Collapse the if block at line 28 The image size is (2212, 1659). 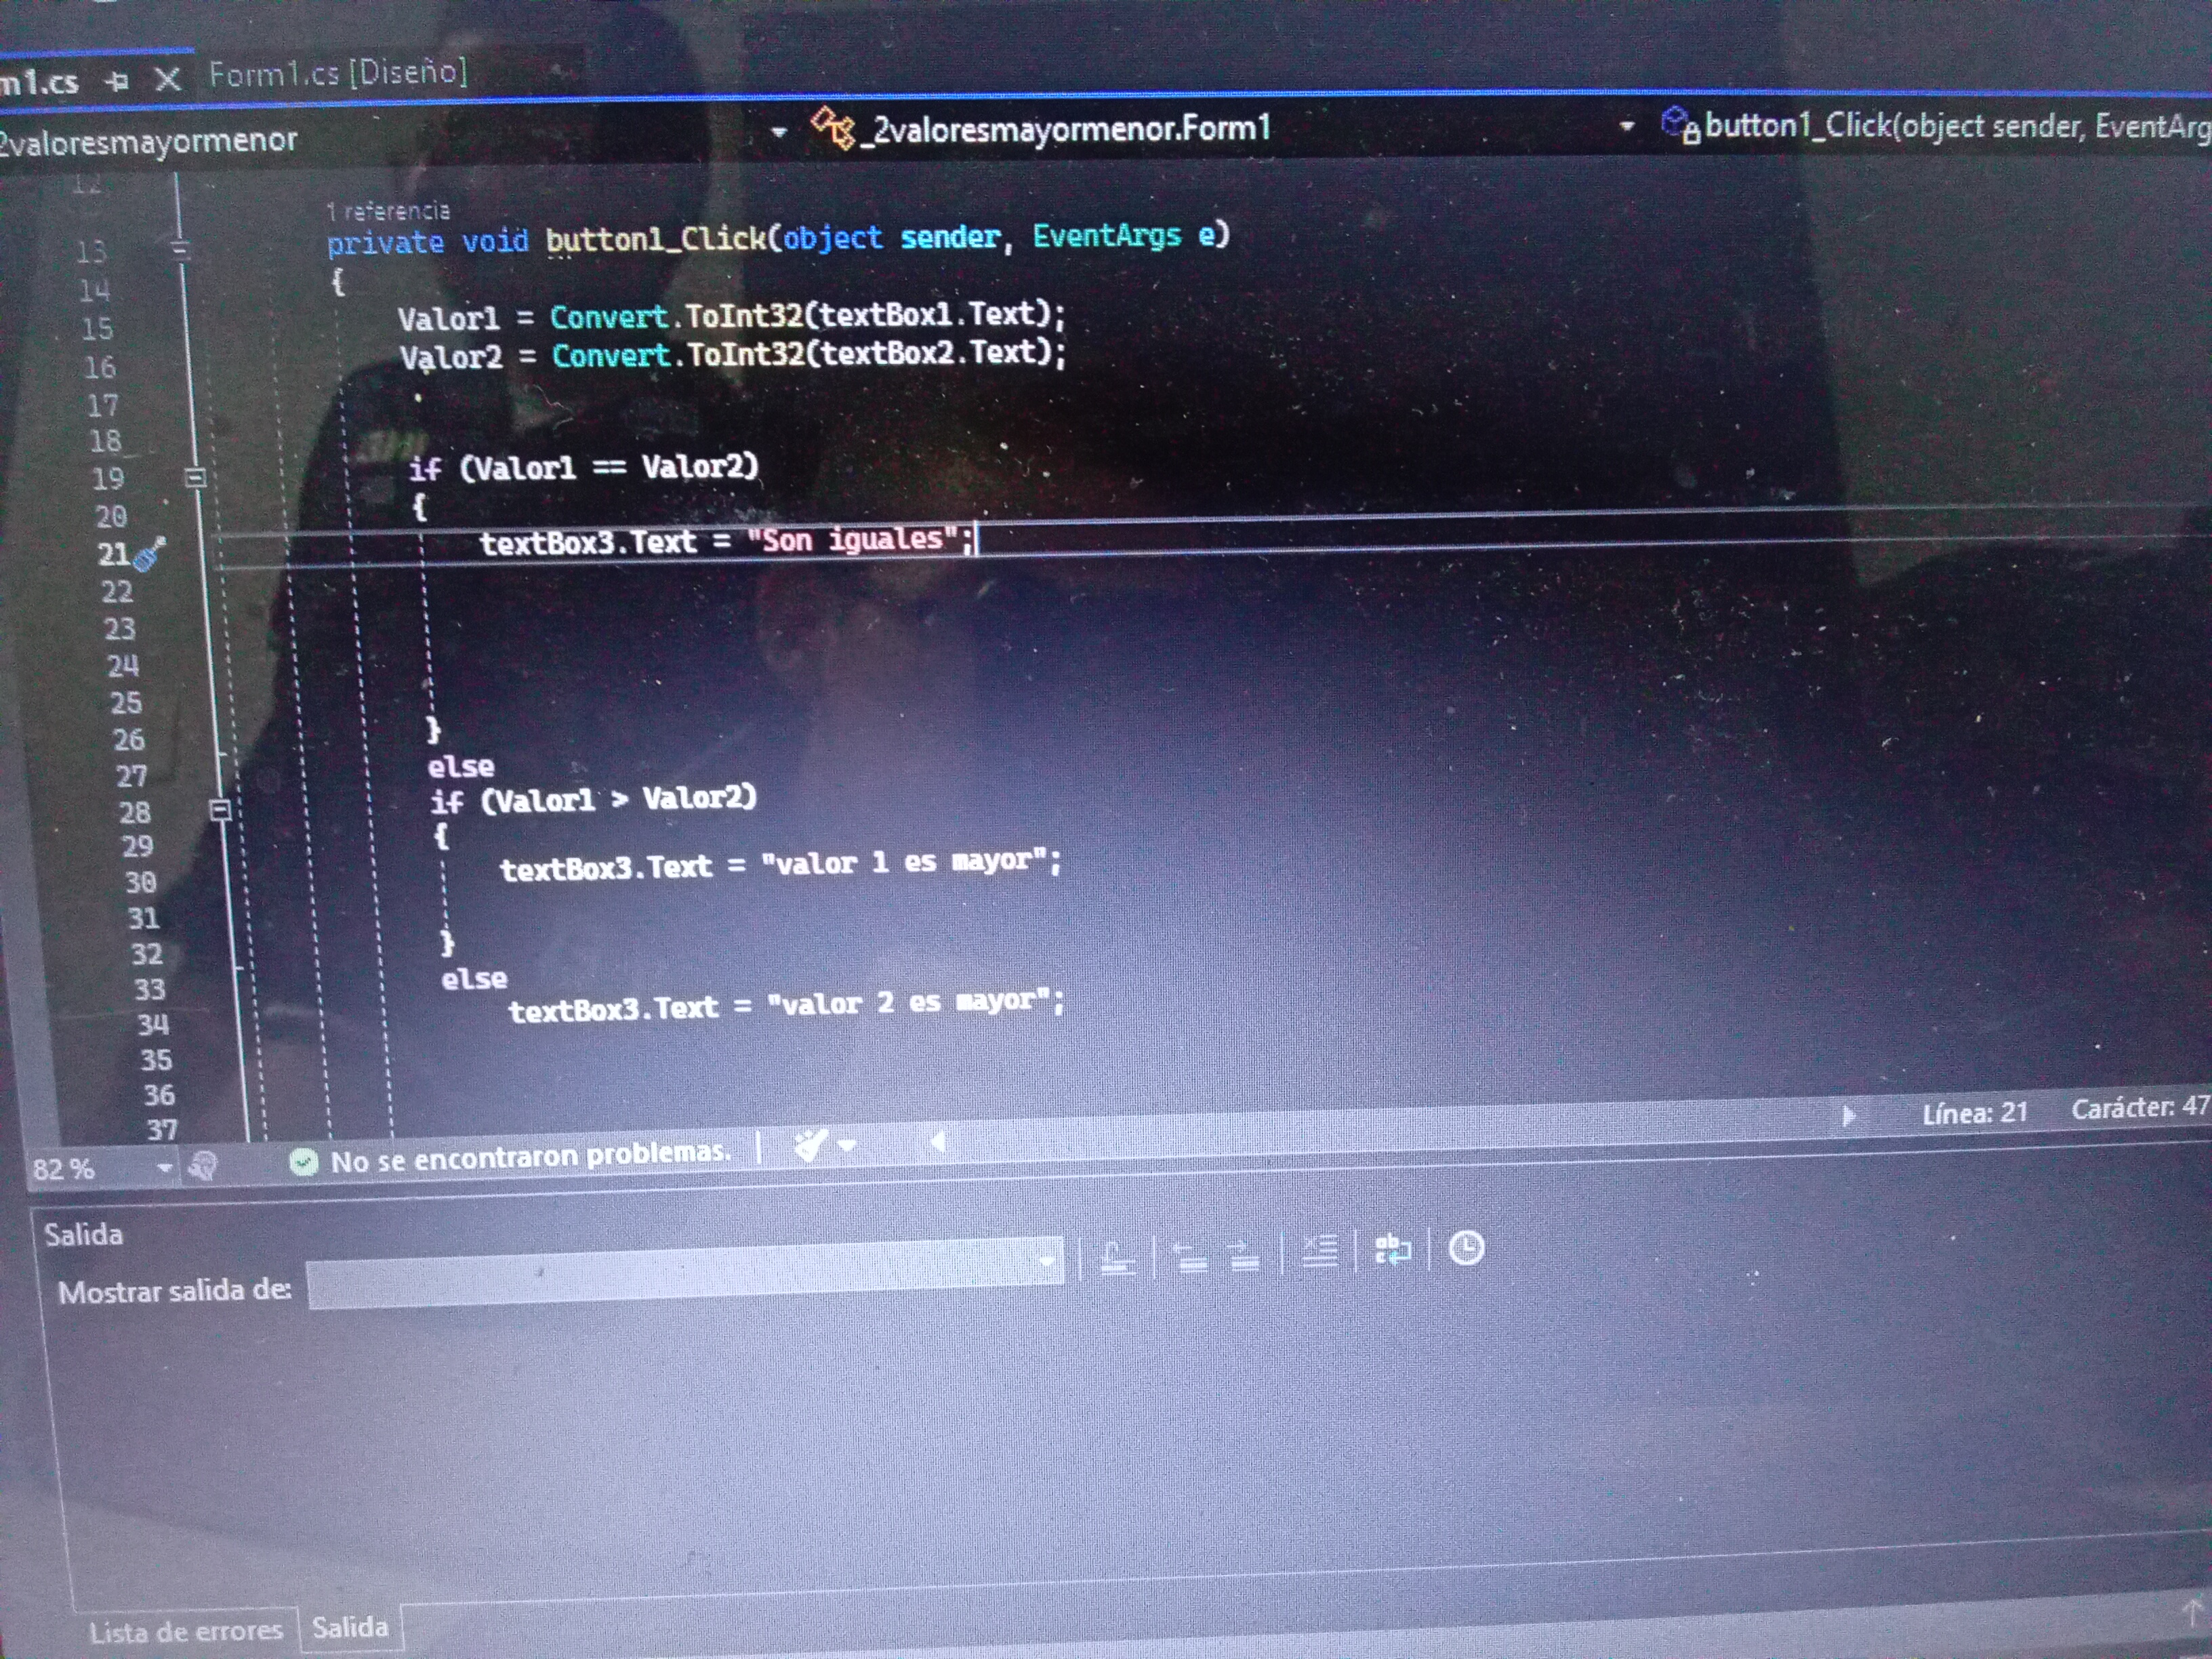tap(221, 810)
